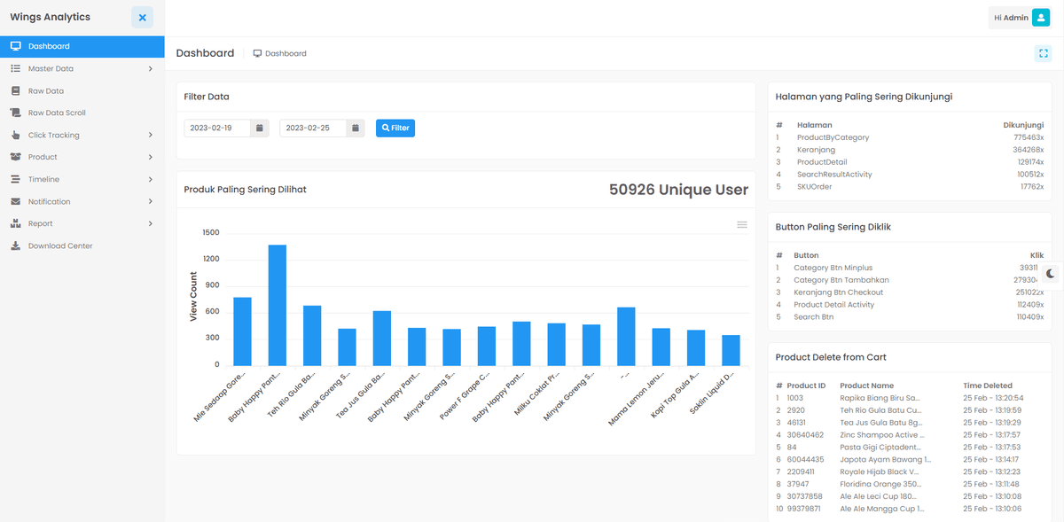Click the Download Center sidebar item
1064x522 pixels.
60,245
